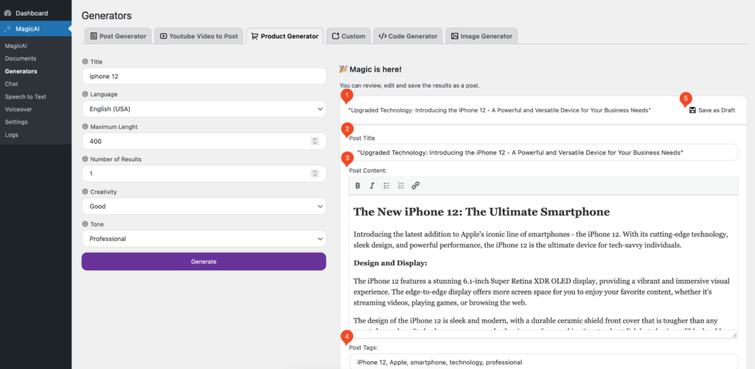755x369 pixels.
Task: Open the Tone dropdown
Action: [x=203, y=239]
